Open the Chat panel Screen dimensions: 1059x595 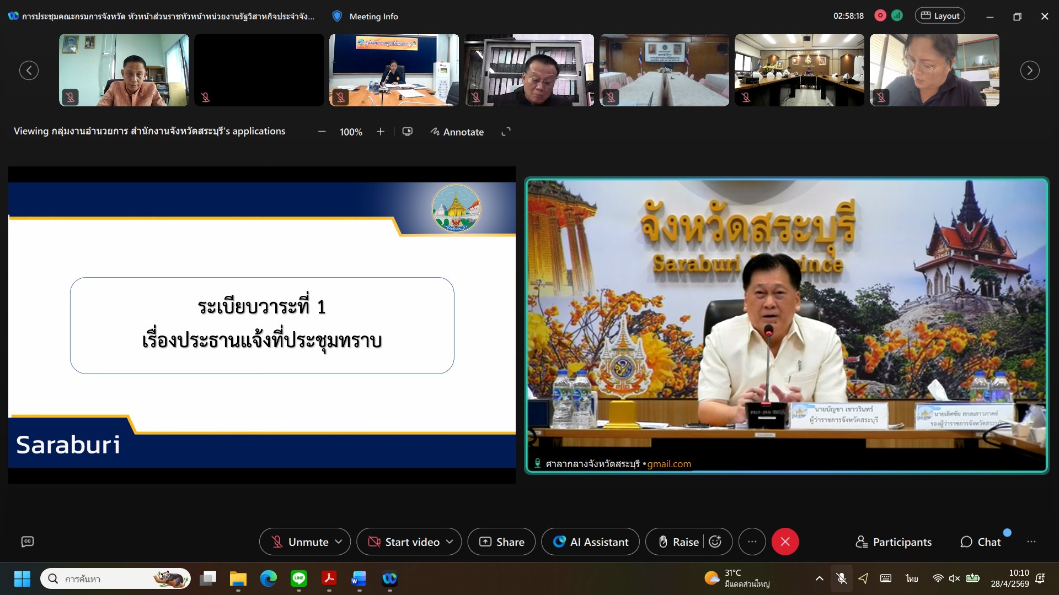pyautogui.click(x=981, y=542)
